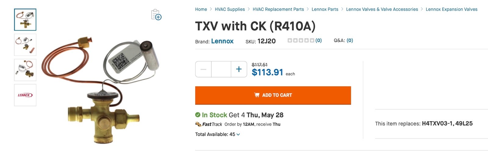
Task: Click the green In Stock checkmark icon
Action: [x=198, y=115]
